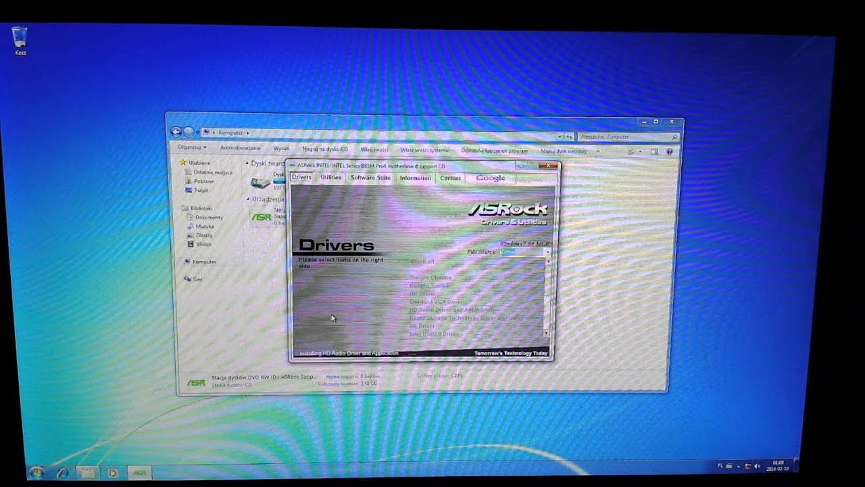Select Onboard VGA Driver

pyautogui.click(x=437, y=302)
